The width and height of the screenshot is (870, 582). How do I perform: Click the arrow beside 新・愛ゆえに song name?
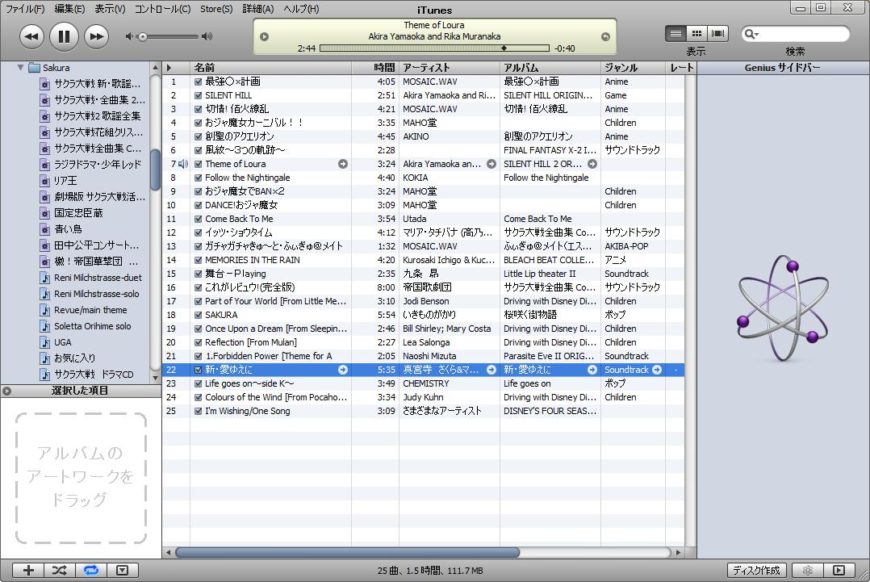click(x=343, y=370)
